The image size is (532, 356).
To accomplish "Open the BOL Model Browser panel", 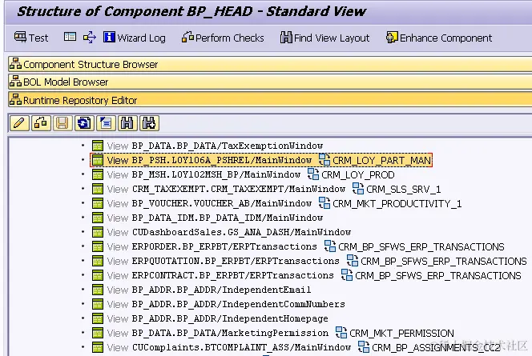I will [x=270, y=82].
